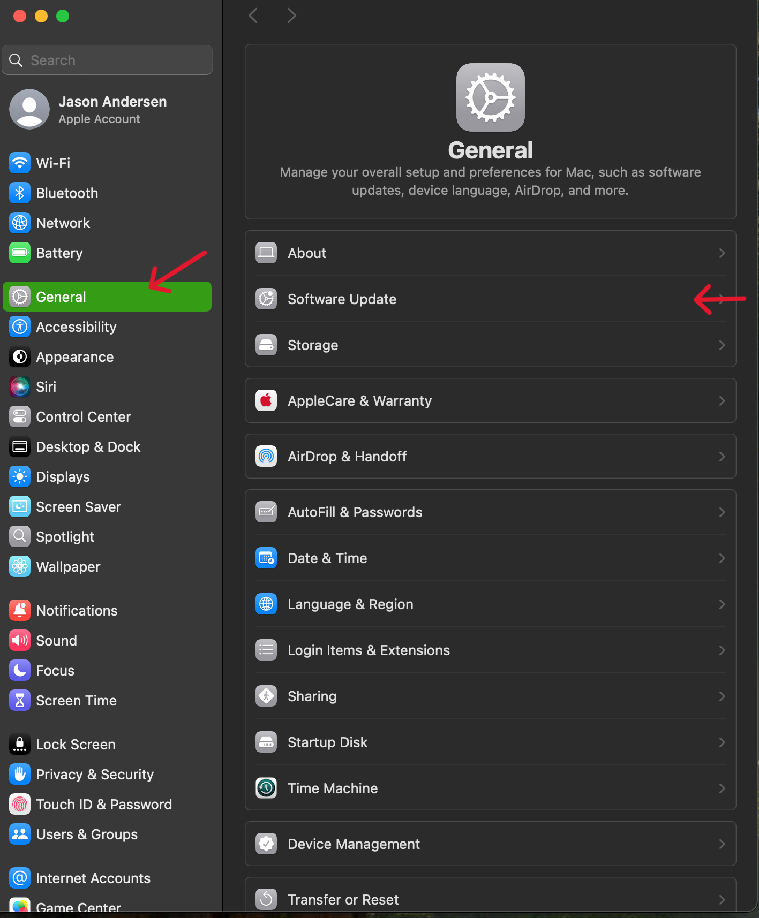Viewport: 759px width, 918px height.
Task: Open the Startup Disk label
Action: (327, 742)
